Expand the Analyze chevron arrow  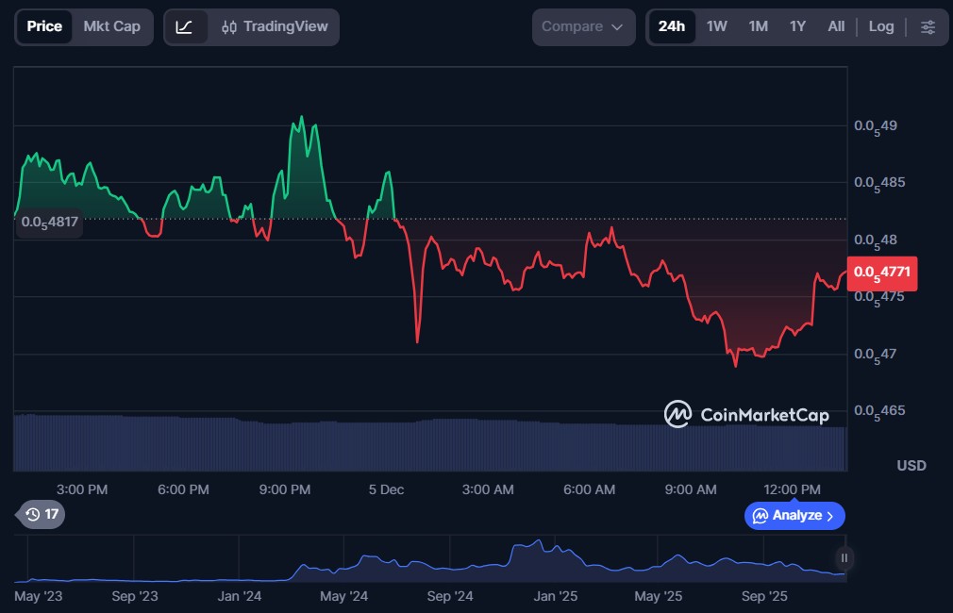(x=830, y=516)
